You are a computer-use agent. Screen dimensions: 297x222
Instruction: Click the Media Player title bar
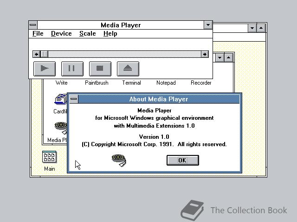121,25
